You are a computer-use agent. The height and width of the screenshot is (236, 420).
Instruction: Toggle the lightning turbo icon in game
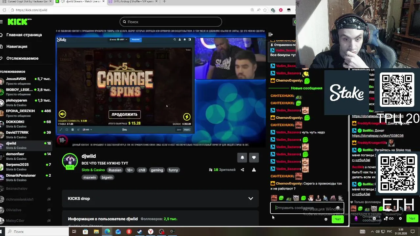[187, 117]
